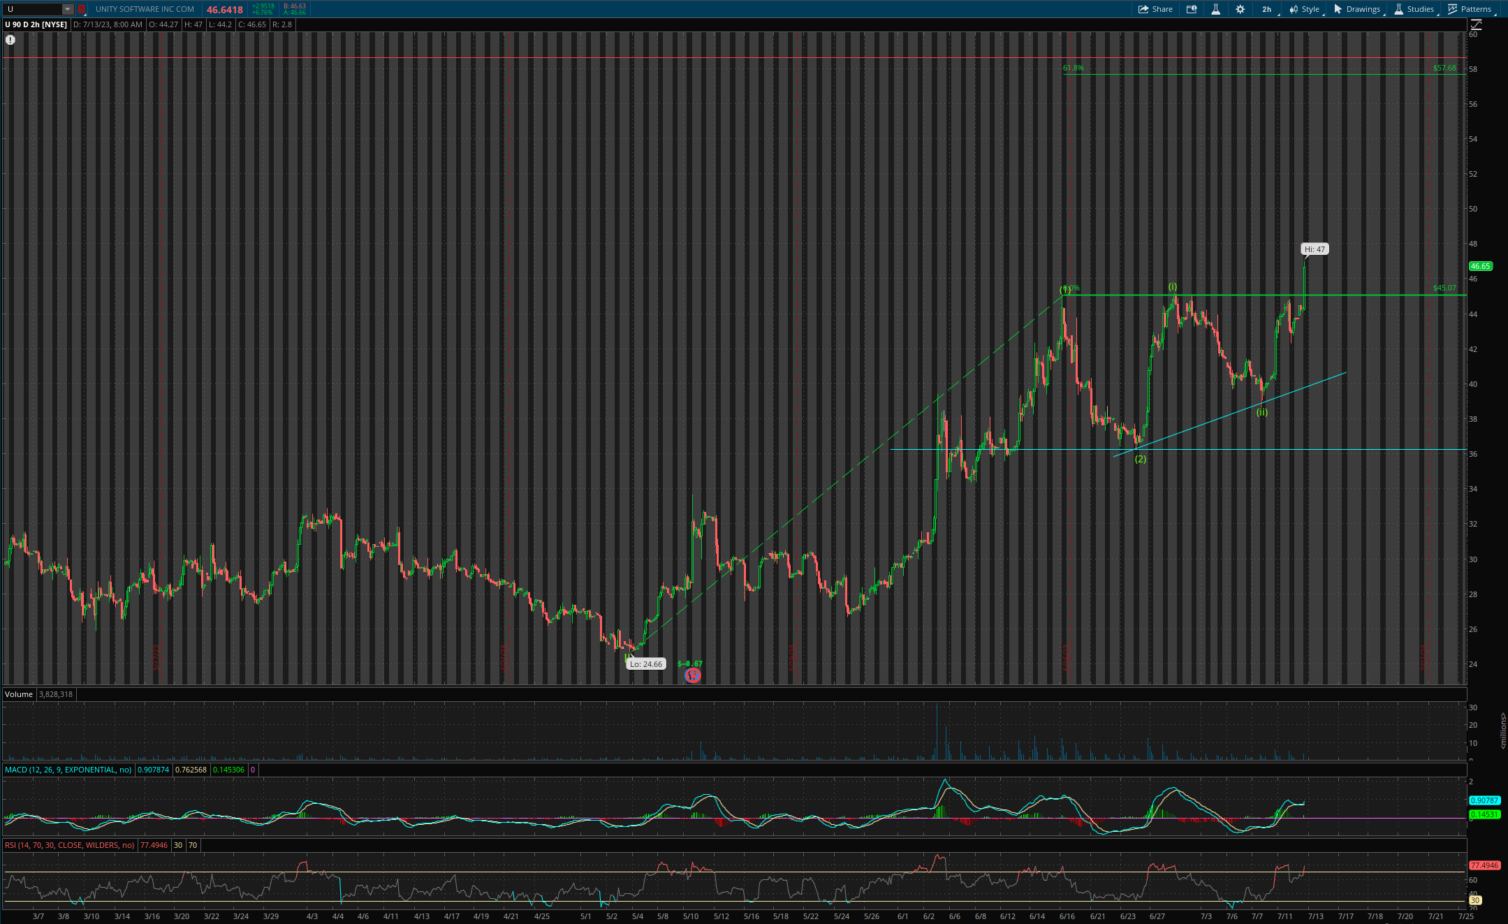Click the earnings event marker icon
The width and height of the screenshot is (1508, 924).
pyautogui.click(x=692, y=675)
